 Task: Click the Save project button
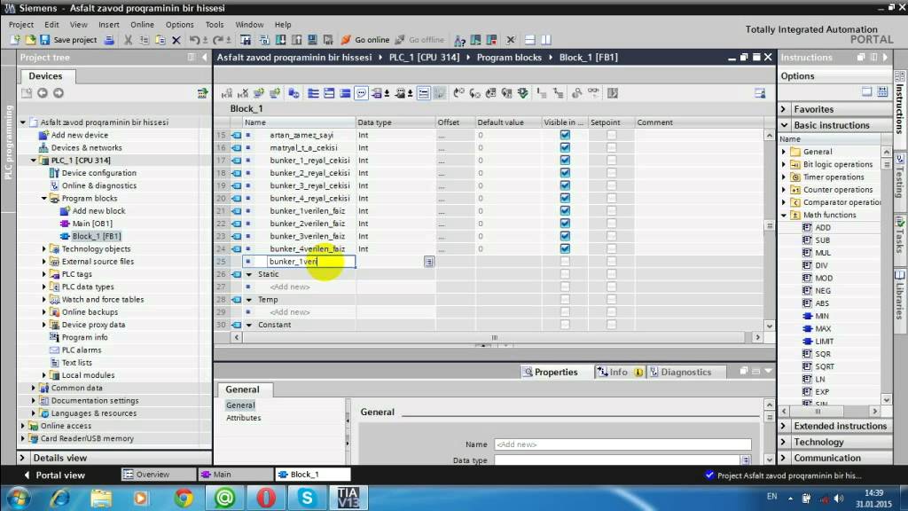pos(68,40)
